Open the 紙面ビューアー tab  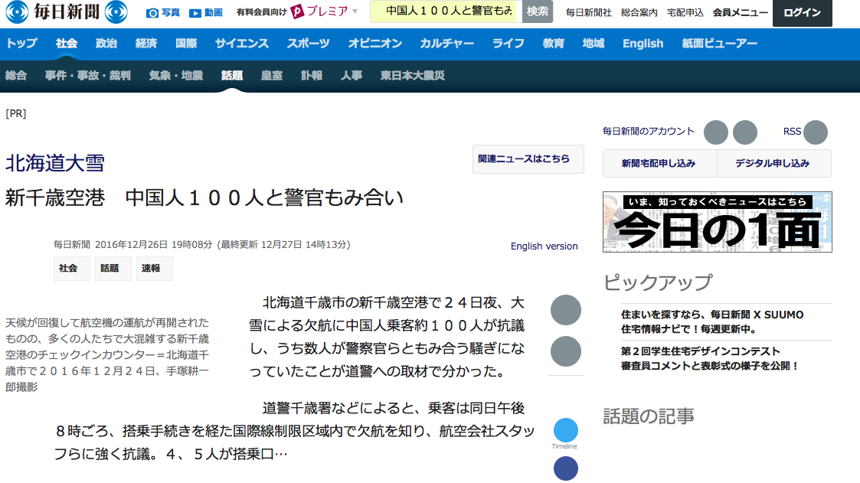click(719, 44)
